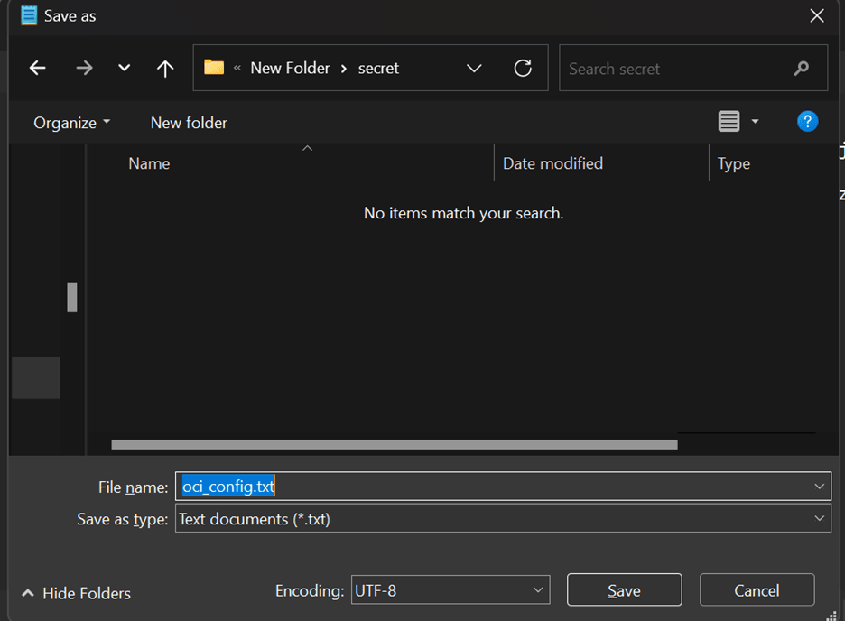This screenshot has width=845, height=621.
Task: Click the 'No items match your search.' text
Action: (x=463, y=213)
